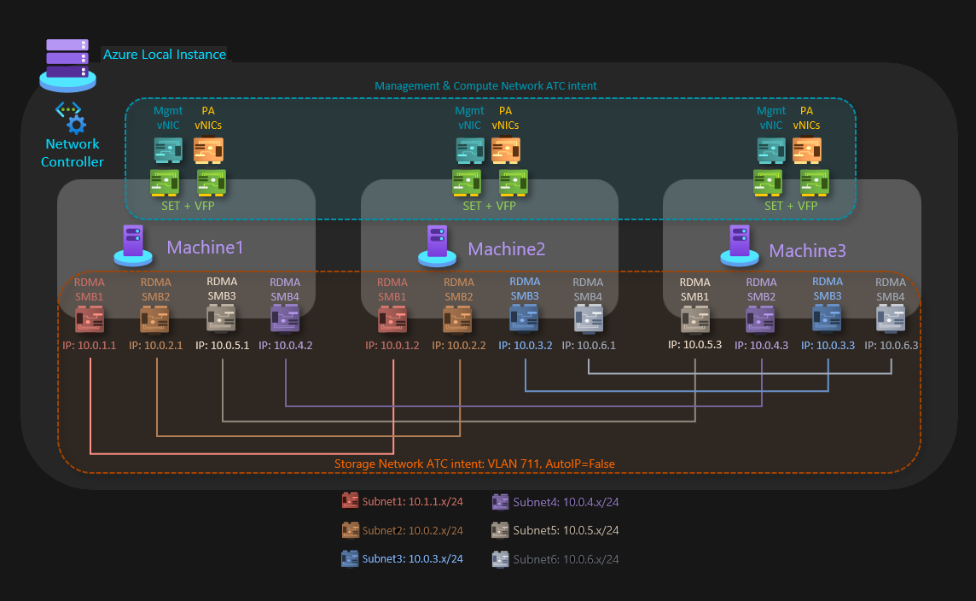Click Subnet2: 10.0.2.x/24 legend text

413,531
